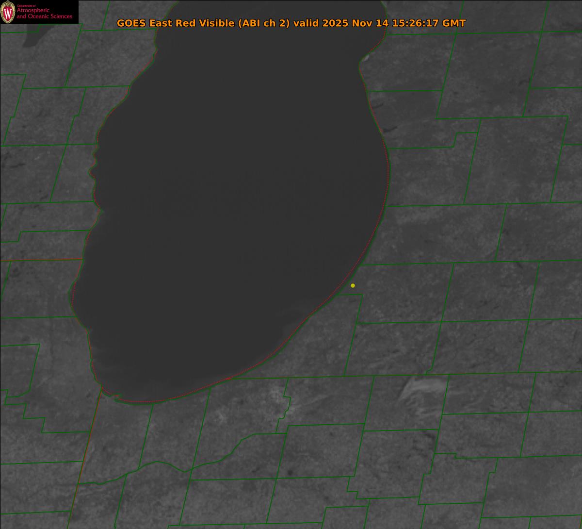Screen dimensions: 582x529
Task: Click the word 'valid' in the title
Action: point(306,23)
